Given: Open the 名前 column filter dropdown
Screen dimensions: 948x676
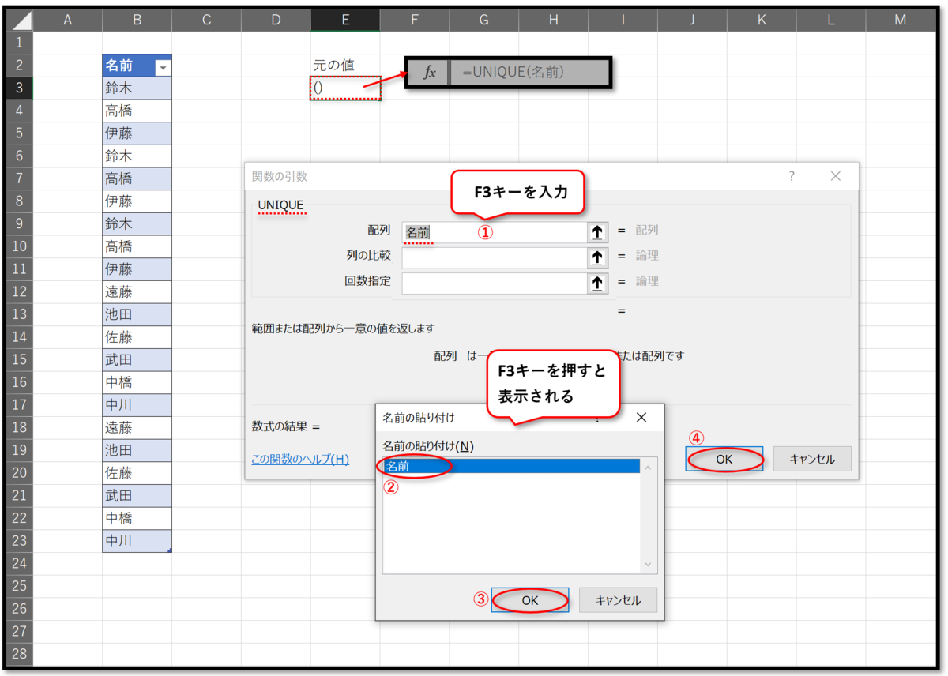Looking at the screenshot, I should click(163, 68).
